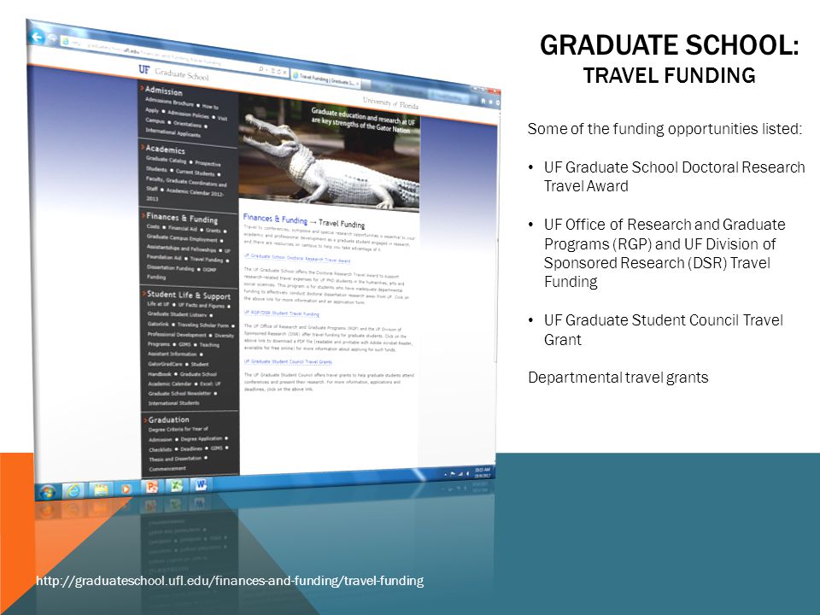Click the Finances & Funding breadcrumb link
This screenshot has height=615, width=820.
tap(275, 219)
